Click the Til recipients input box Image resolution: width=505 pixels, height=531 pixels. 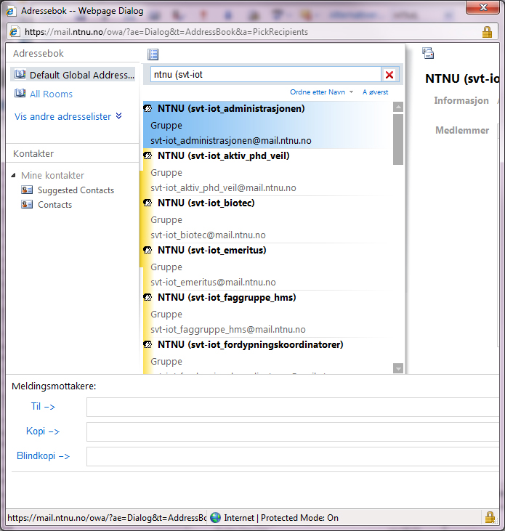293,407
